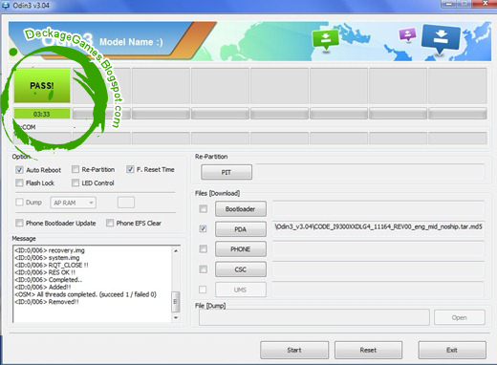Tick the checkbox beside UMS button
497x365 pixels.
pos(203,290)
